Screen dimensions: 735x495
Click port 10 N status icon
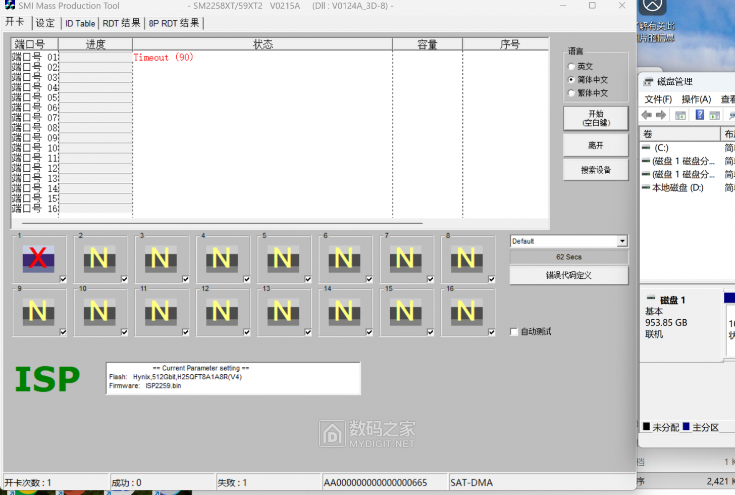[99, 311]
